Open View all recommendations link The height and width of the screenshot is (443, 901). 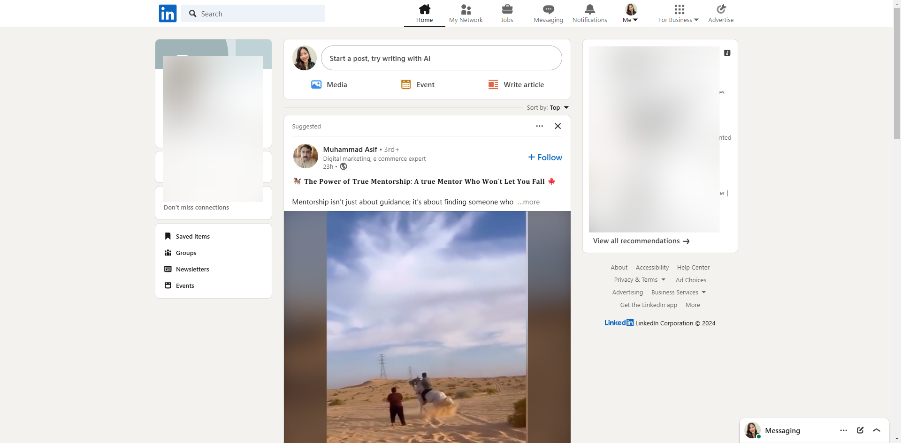(641, 241)
